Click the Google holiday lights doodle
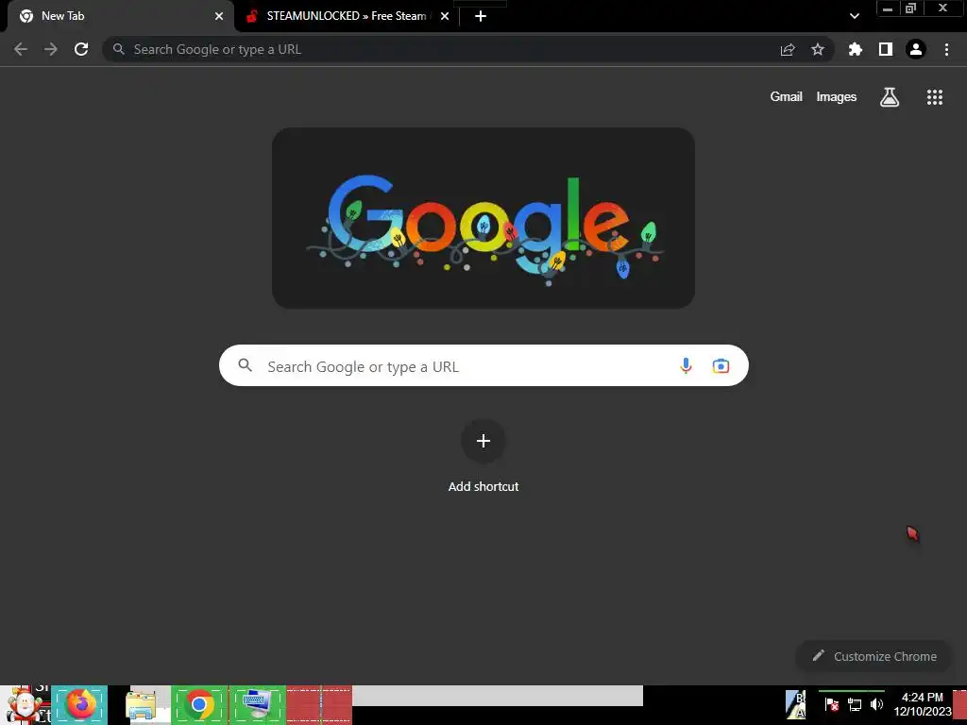Image resolution: width=967 pixels, height=725 pixels. pyautogui.click(x=483, y=218)
